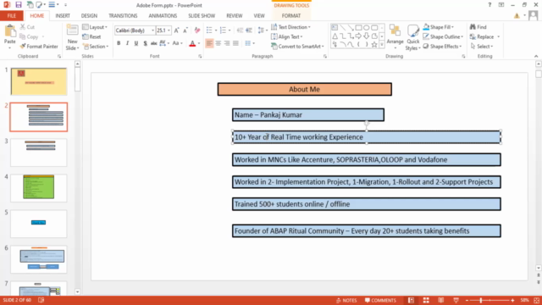Screen dimensions: 542x305
Task: Open the Section dropdown
Action: (96, 47)
